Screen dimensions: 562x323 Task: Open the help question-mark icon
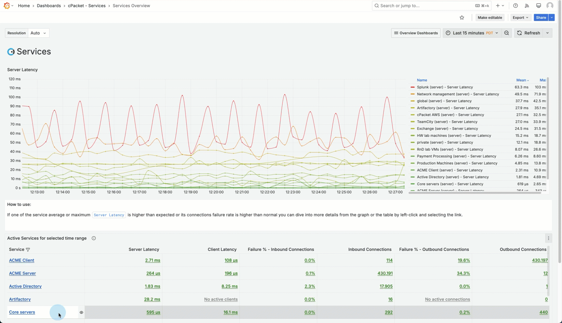pos(515,6)
